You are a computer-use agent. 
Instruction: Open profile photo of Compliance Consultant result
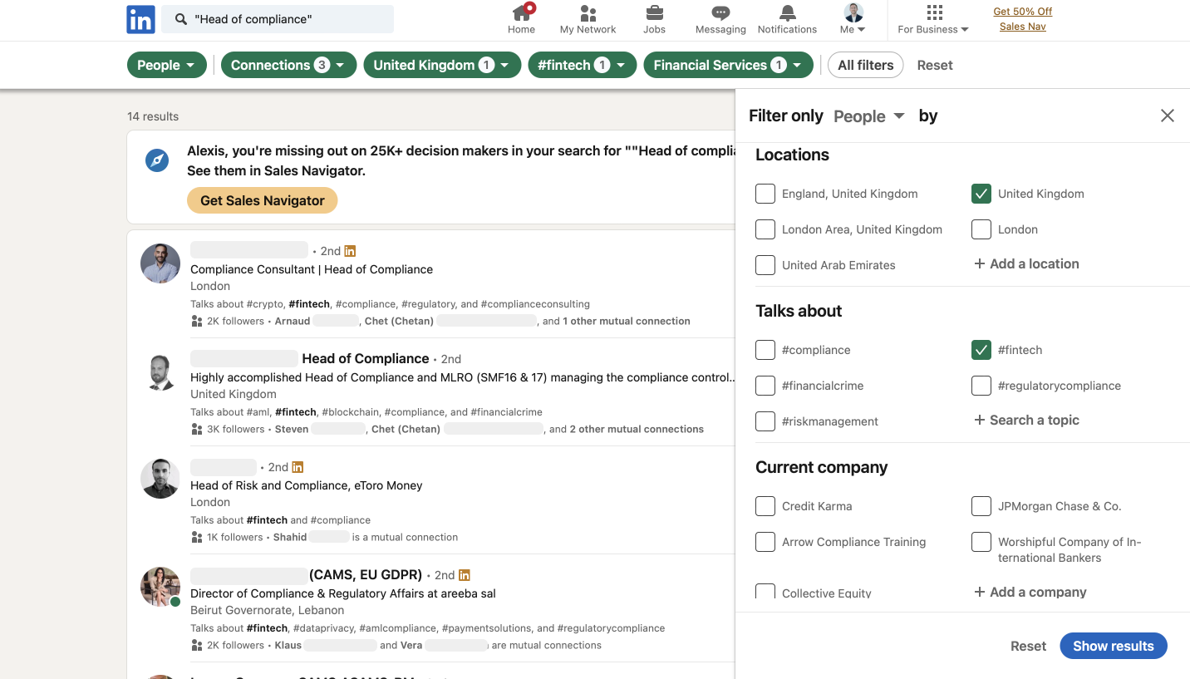[160, 263]
